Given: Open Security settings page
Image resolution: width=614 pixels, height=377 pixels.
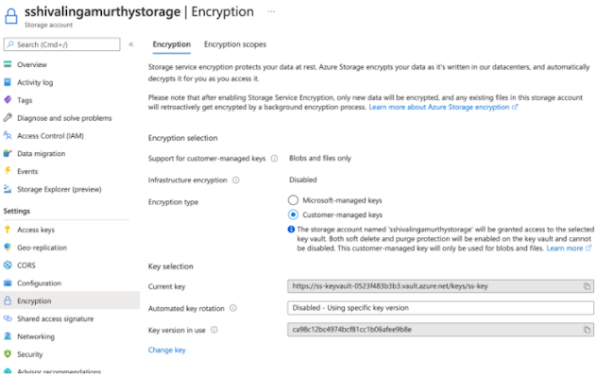Looking at the screenshot, I should pos(30,354).
